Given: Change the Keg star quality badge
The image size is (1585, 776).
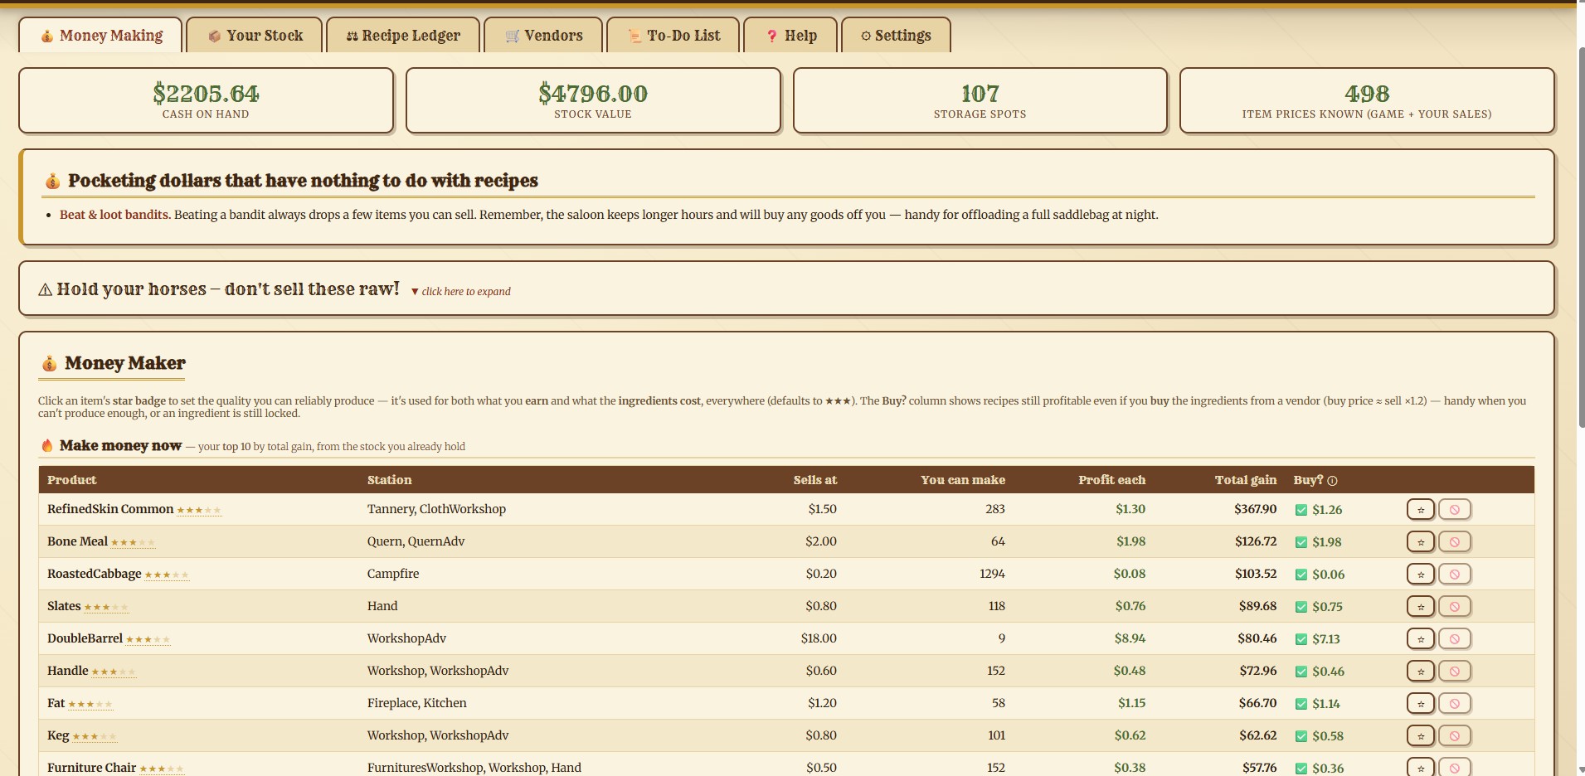Looking at the screenshot, I should pyautogui.click(x=95, y=736).
